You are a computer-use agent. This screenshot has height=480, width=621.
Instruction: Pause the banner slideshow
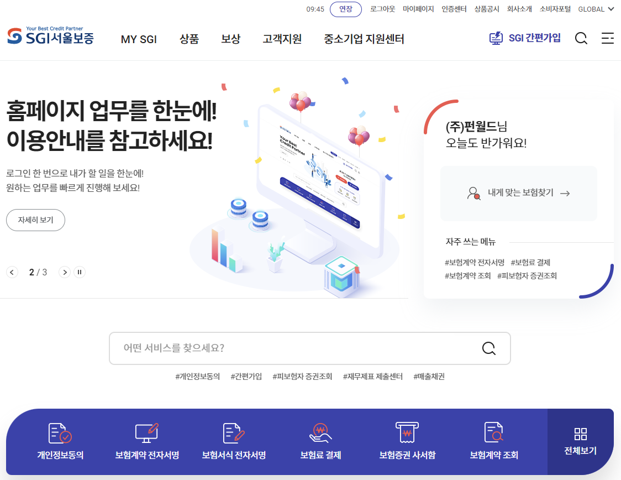(x=80, y=272)
